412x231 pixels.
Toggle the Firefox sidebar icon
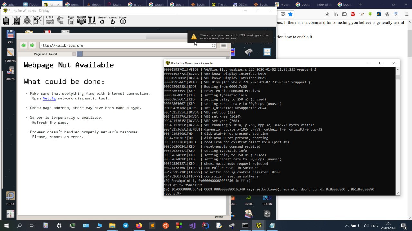point(344,14)
